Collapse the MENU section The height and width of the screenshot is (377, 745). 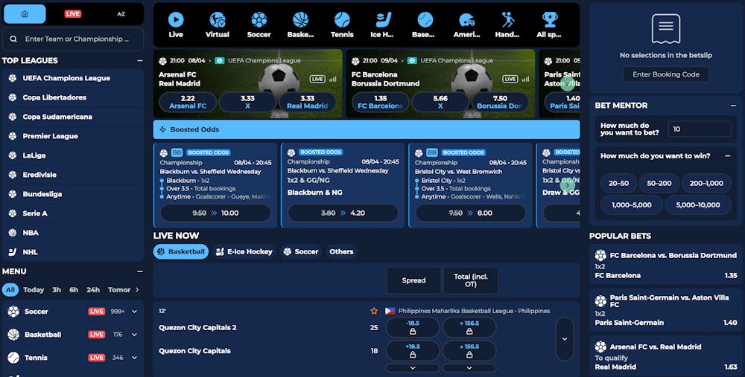pos(140,271)
